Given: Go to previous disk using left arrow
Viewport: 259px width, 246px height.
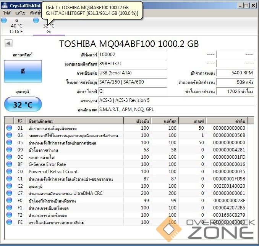Looking at the screenshot, I should coord(7,43).
